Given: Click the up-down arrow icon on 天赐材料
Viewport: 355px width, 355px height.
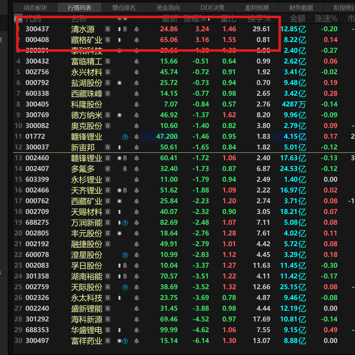Looking at the screenshot, I should (x=119, y=212).
